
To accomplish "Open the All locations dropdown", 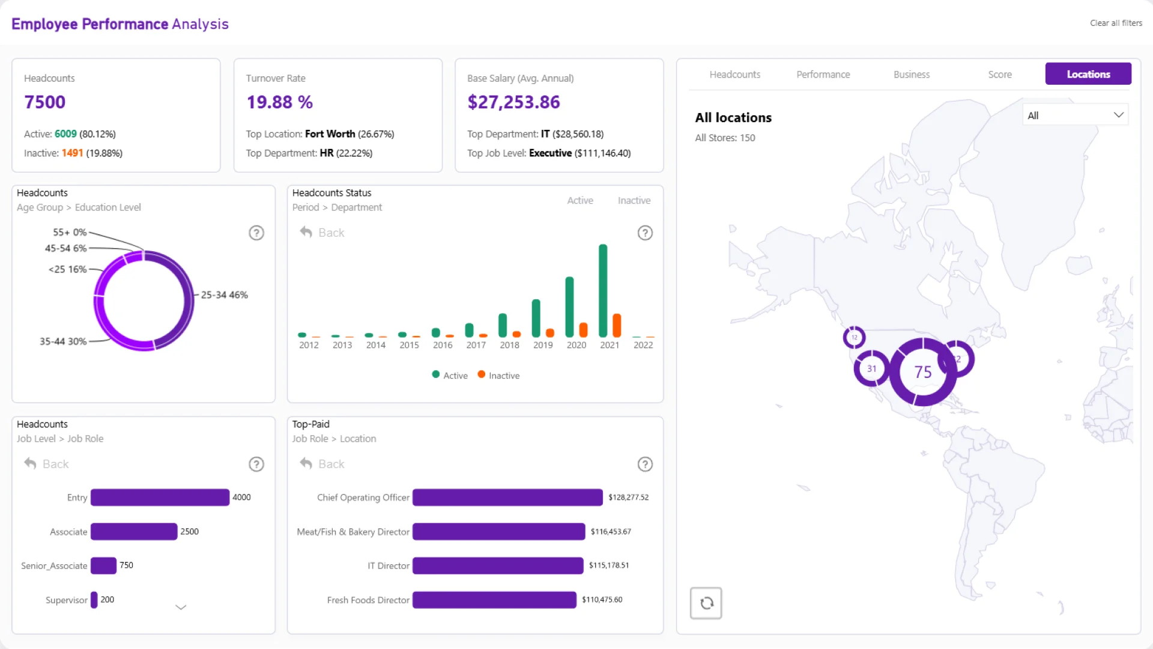I will point(1074,115).
